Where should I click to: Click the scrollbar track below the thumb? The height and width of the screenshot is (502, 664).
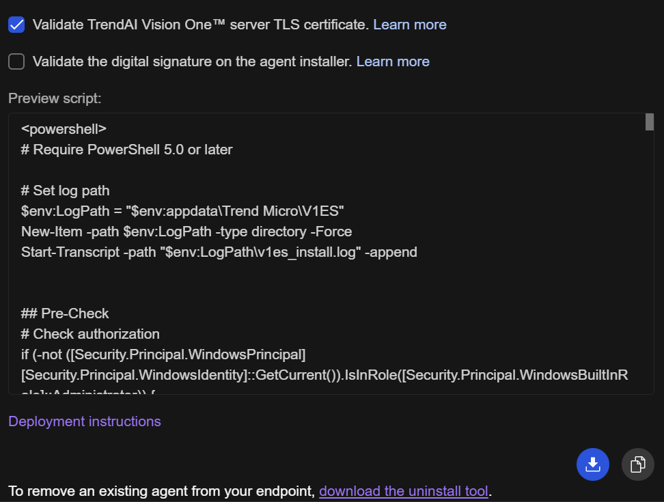(650, 273)
